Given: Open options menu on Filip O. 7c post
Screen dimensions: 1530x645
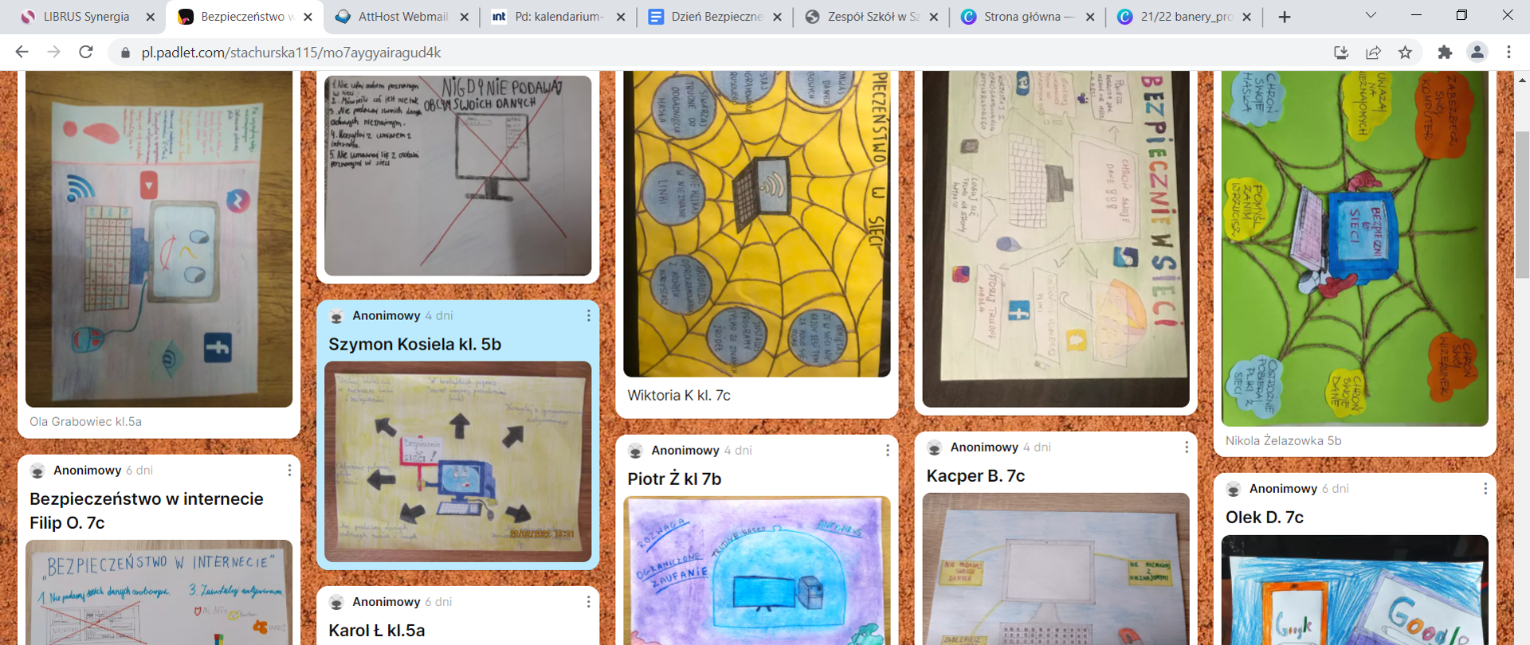Looking at the screenshot, I should (x=289, y=470).
